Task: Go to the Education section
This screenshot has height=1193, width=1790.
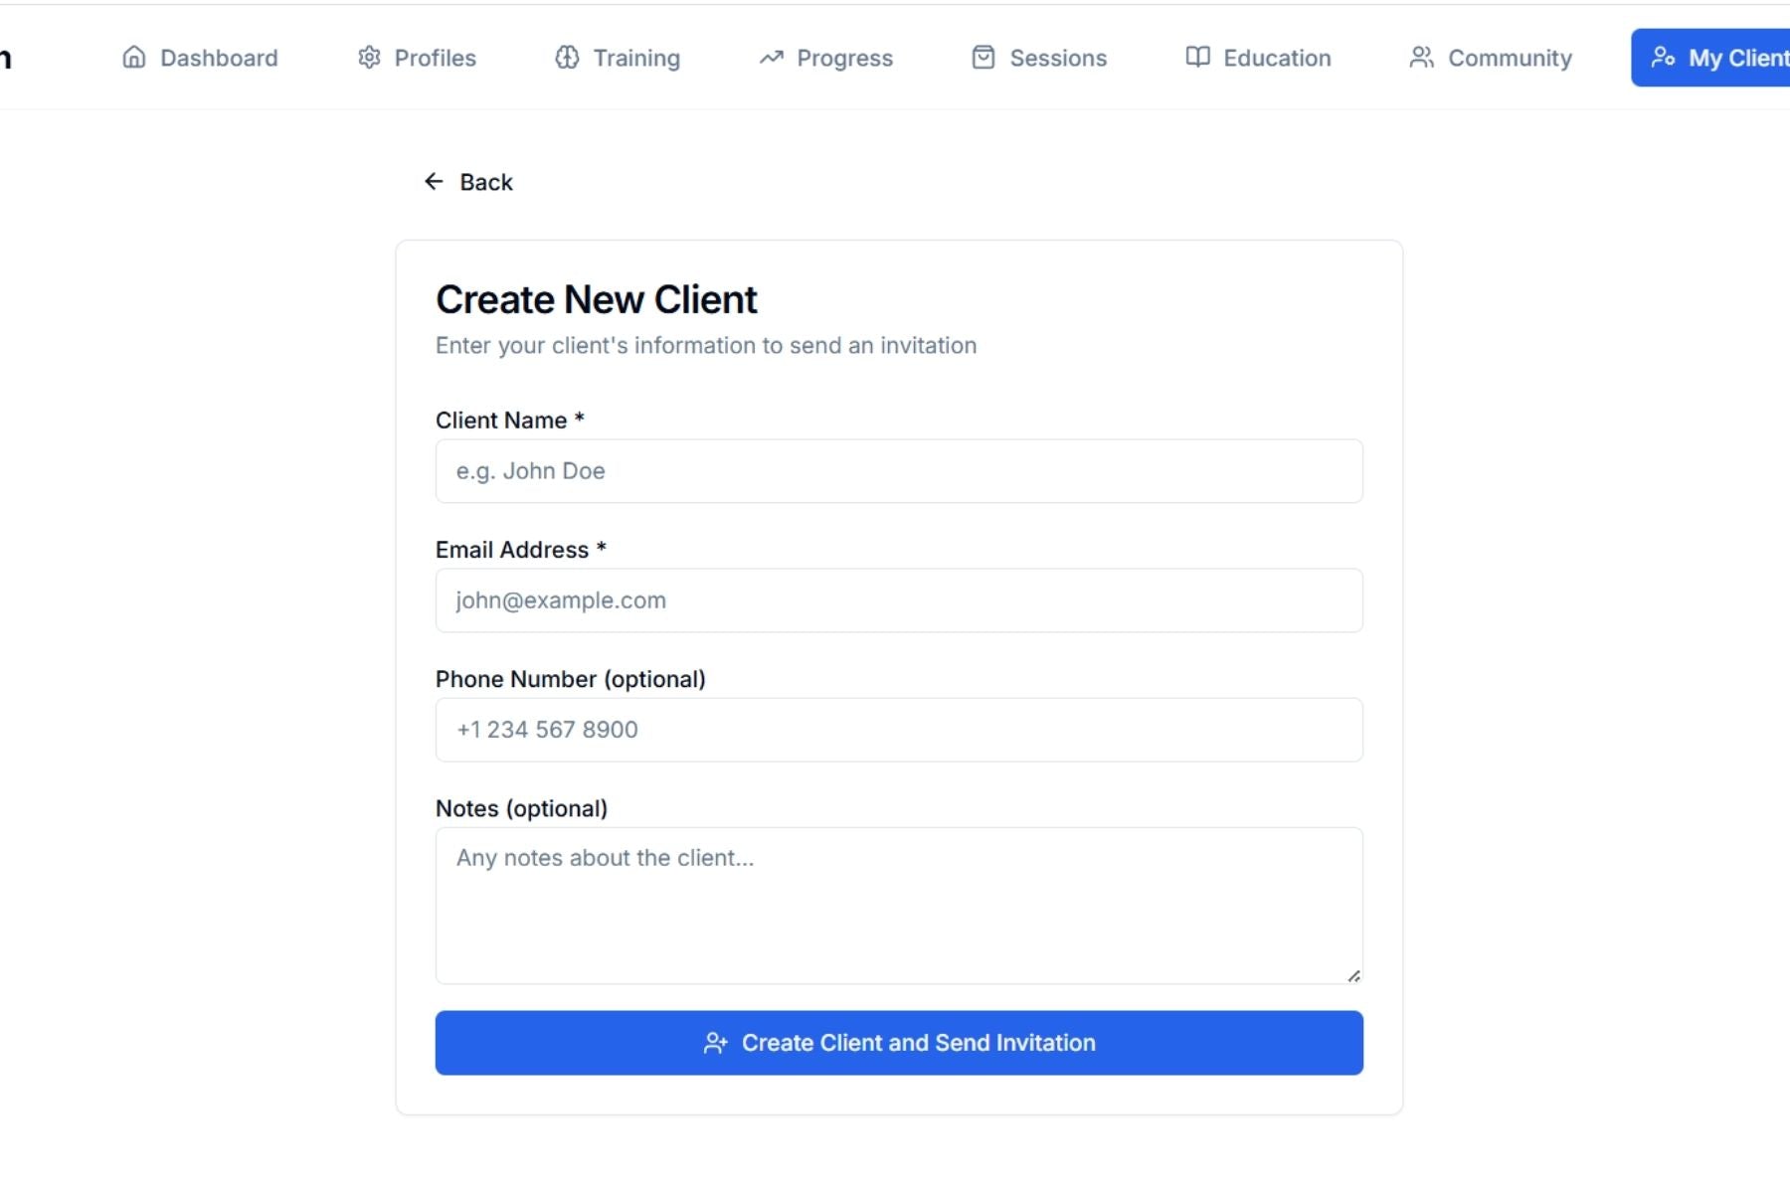Action: click(x=1276, y=58)
